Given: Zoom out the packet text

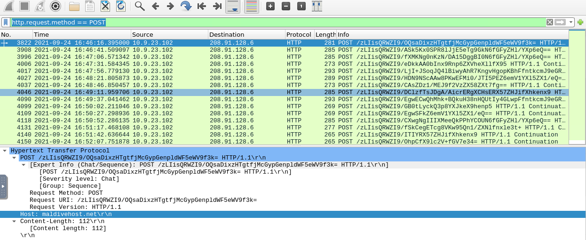Looking at the screenshot, I should [286, 6].
